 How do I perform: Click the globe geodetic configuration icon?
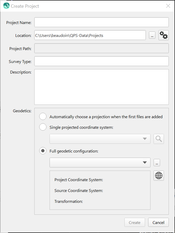tap(159, 176)
